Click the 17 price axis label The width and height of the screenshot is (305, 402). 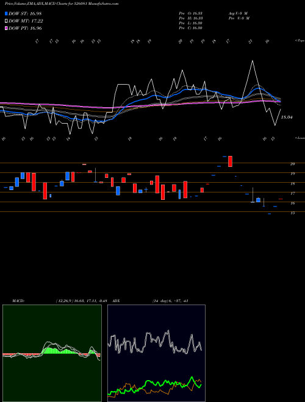(292, 193)
